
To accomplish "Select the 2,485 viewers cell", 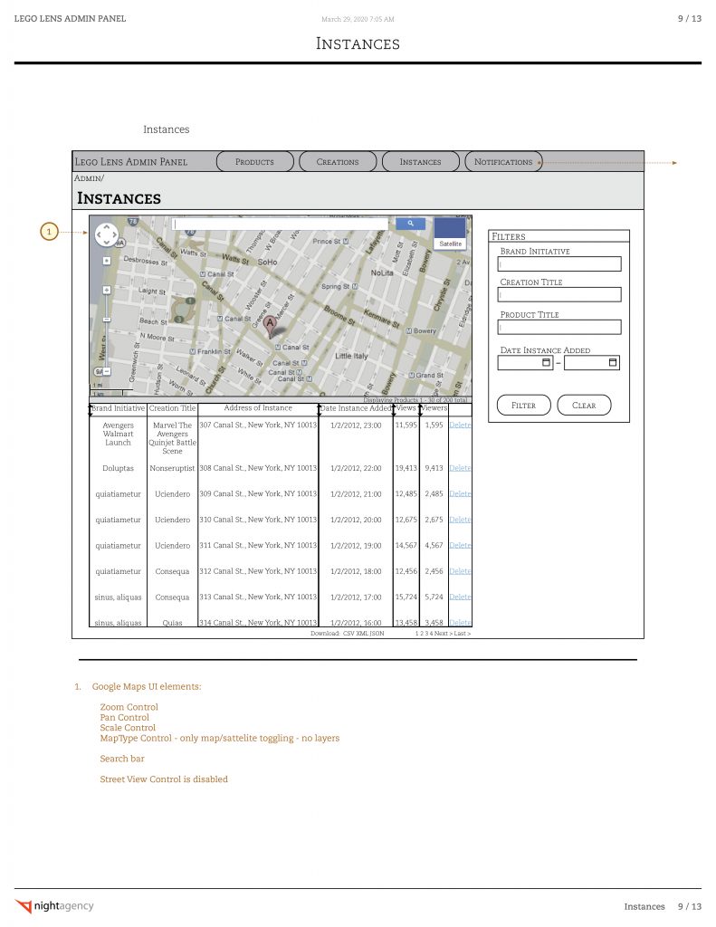I will 434,493.
